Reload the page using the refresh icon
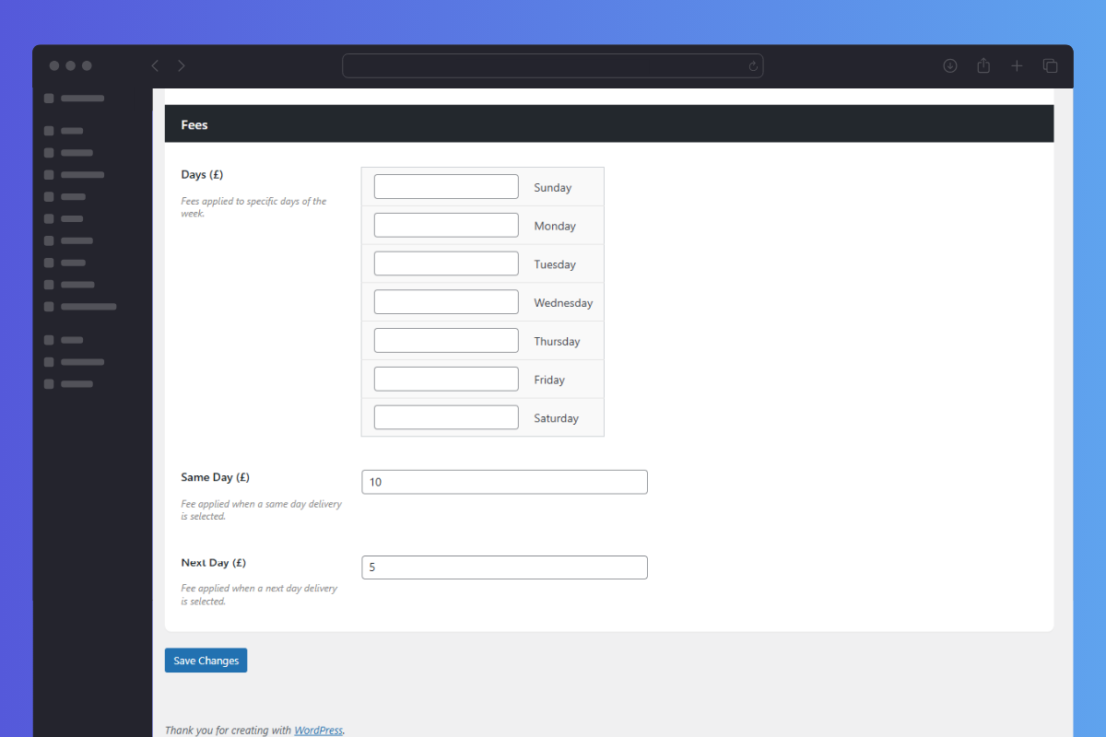Image resolution: width=1106 pixels, height=737 pixels. pyautogui.click(x=753, y=65)
